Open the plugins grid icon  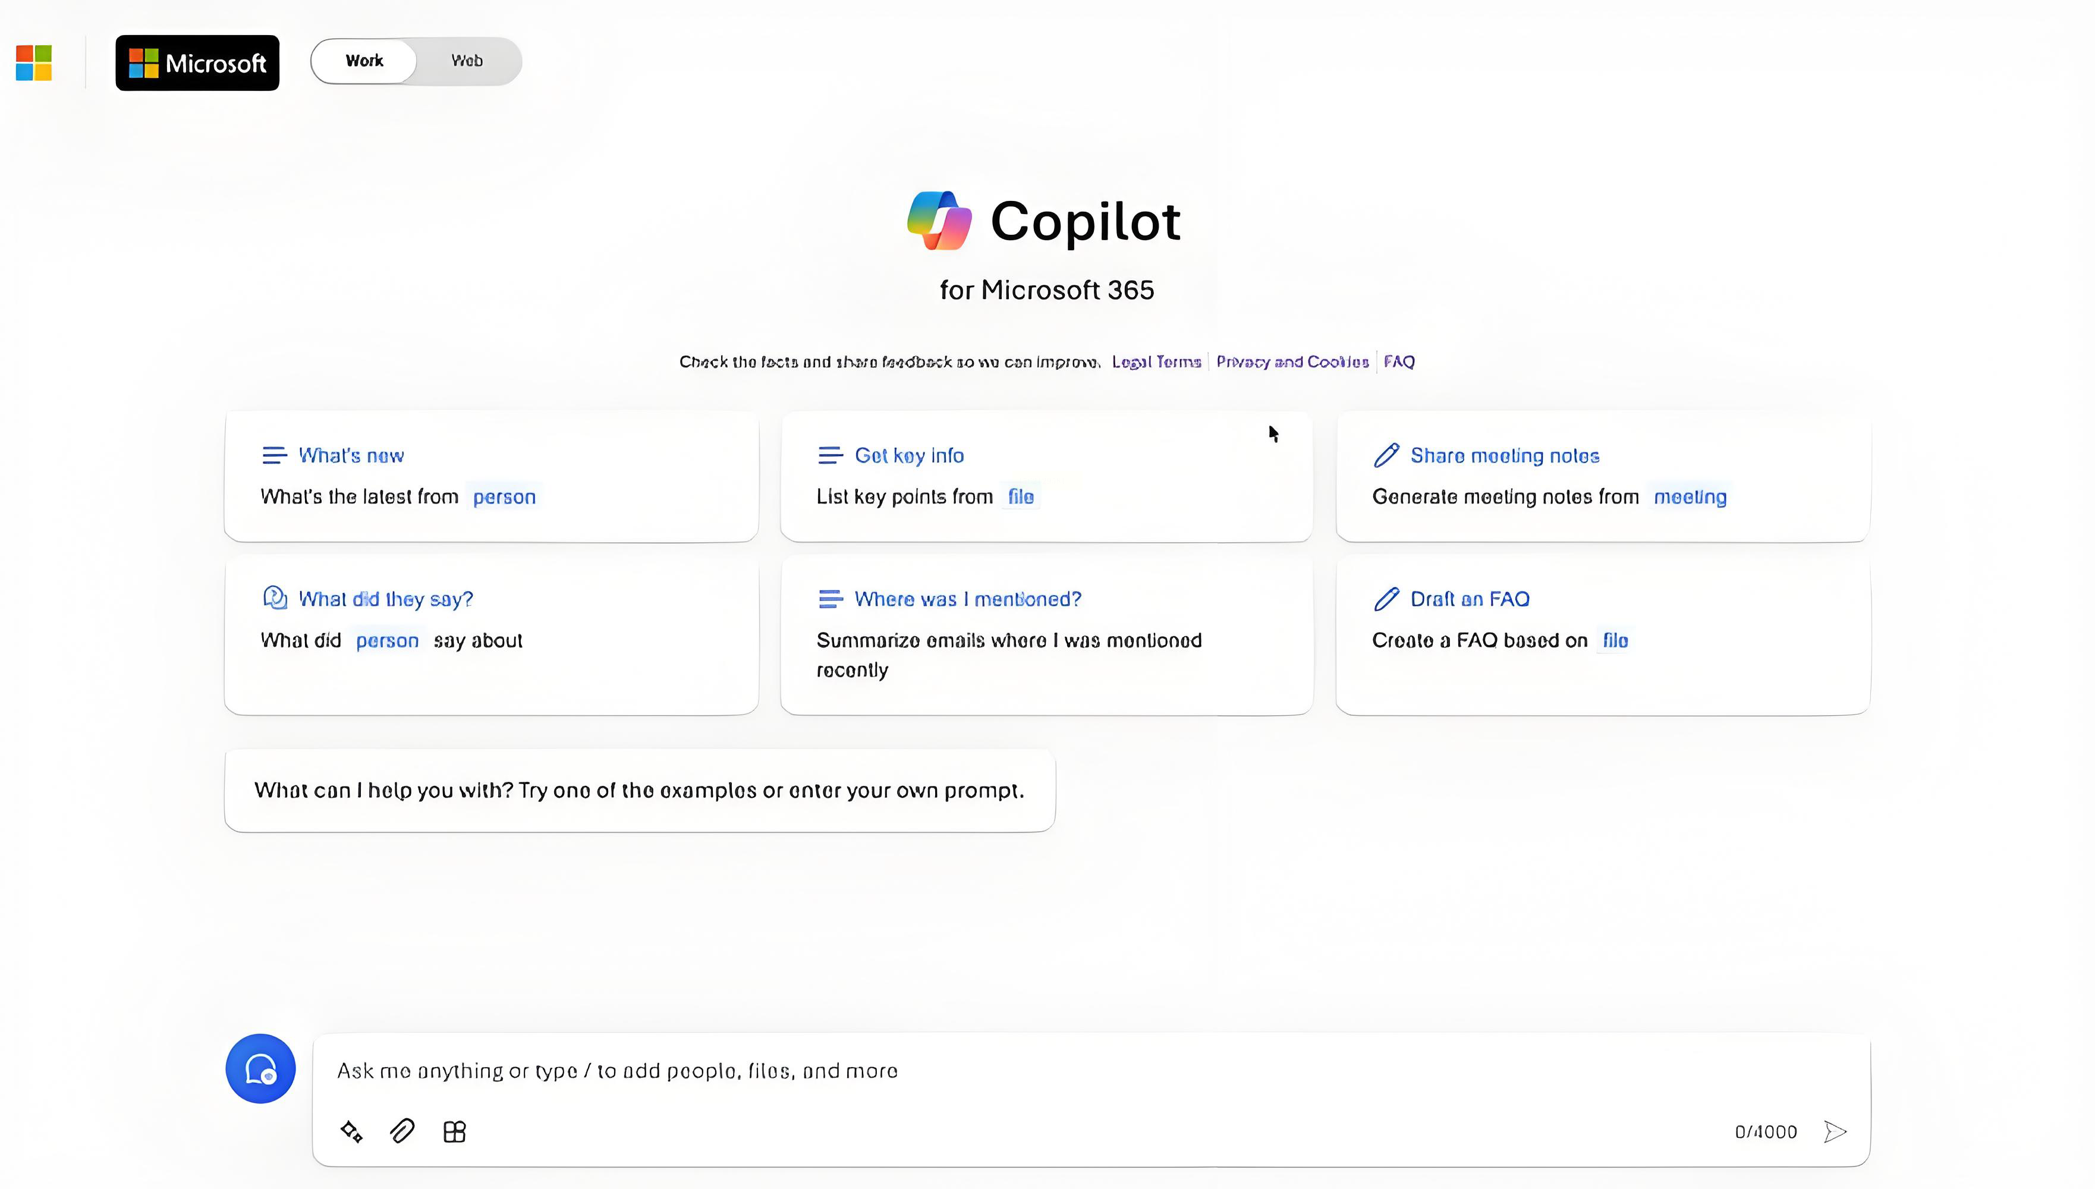[x=455, y=1131]
